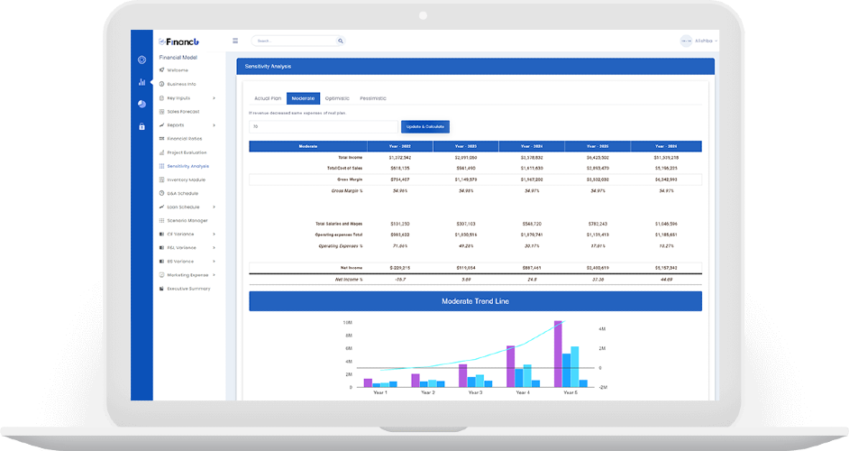Open Inventory Module page
849x451 pixels.
(186, 180)
